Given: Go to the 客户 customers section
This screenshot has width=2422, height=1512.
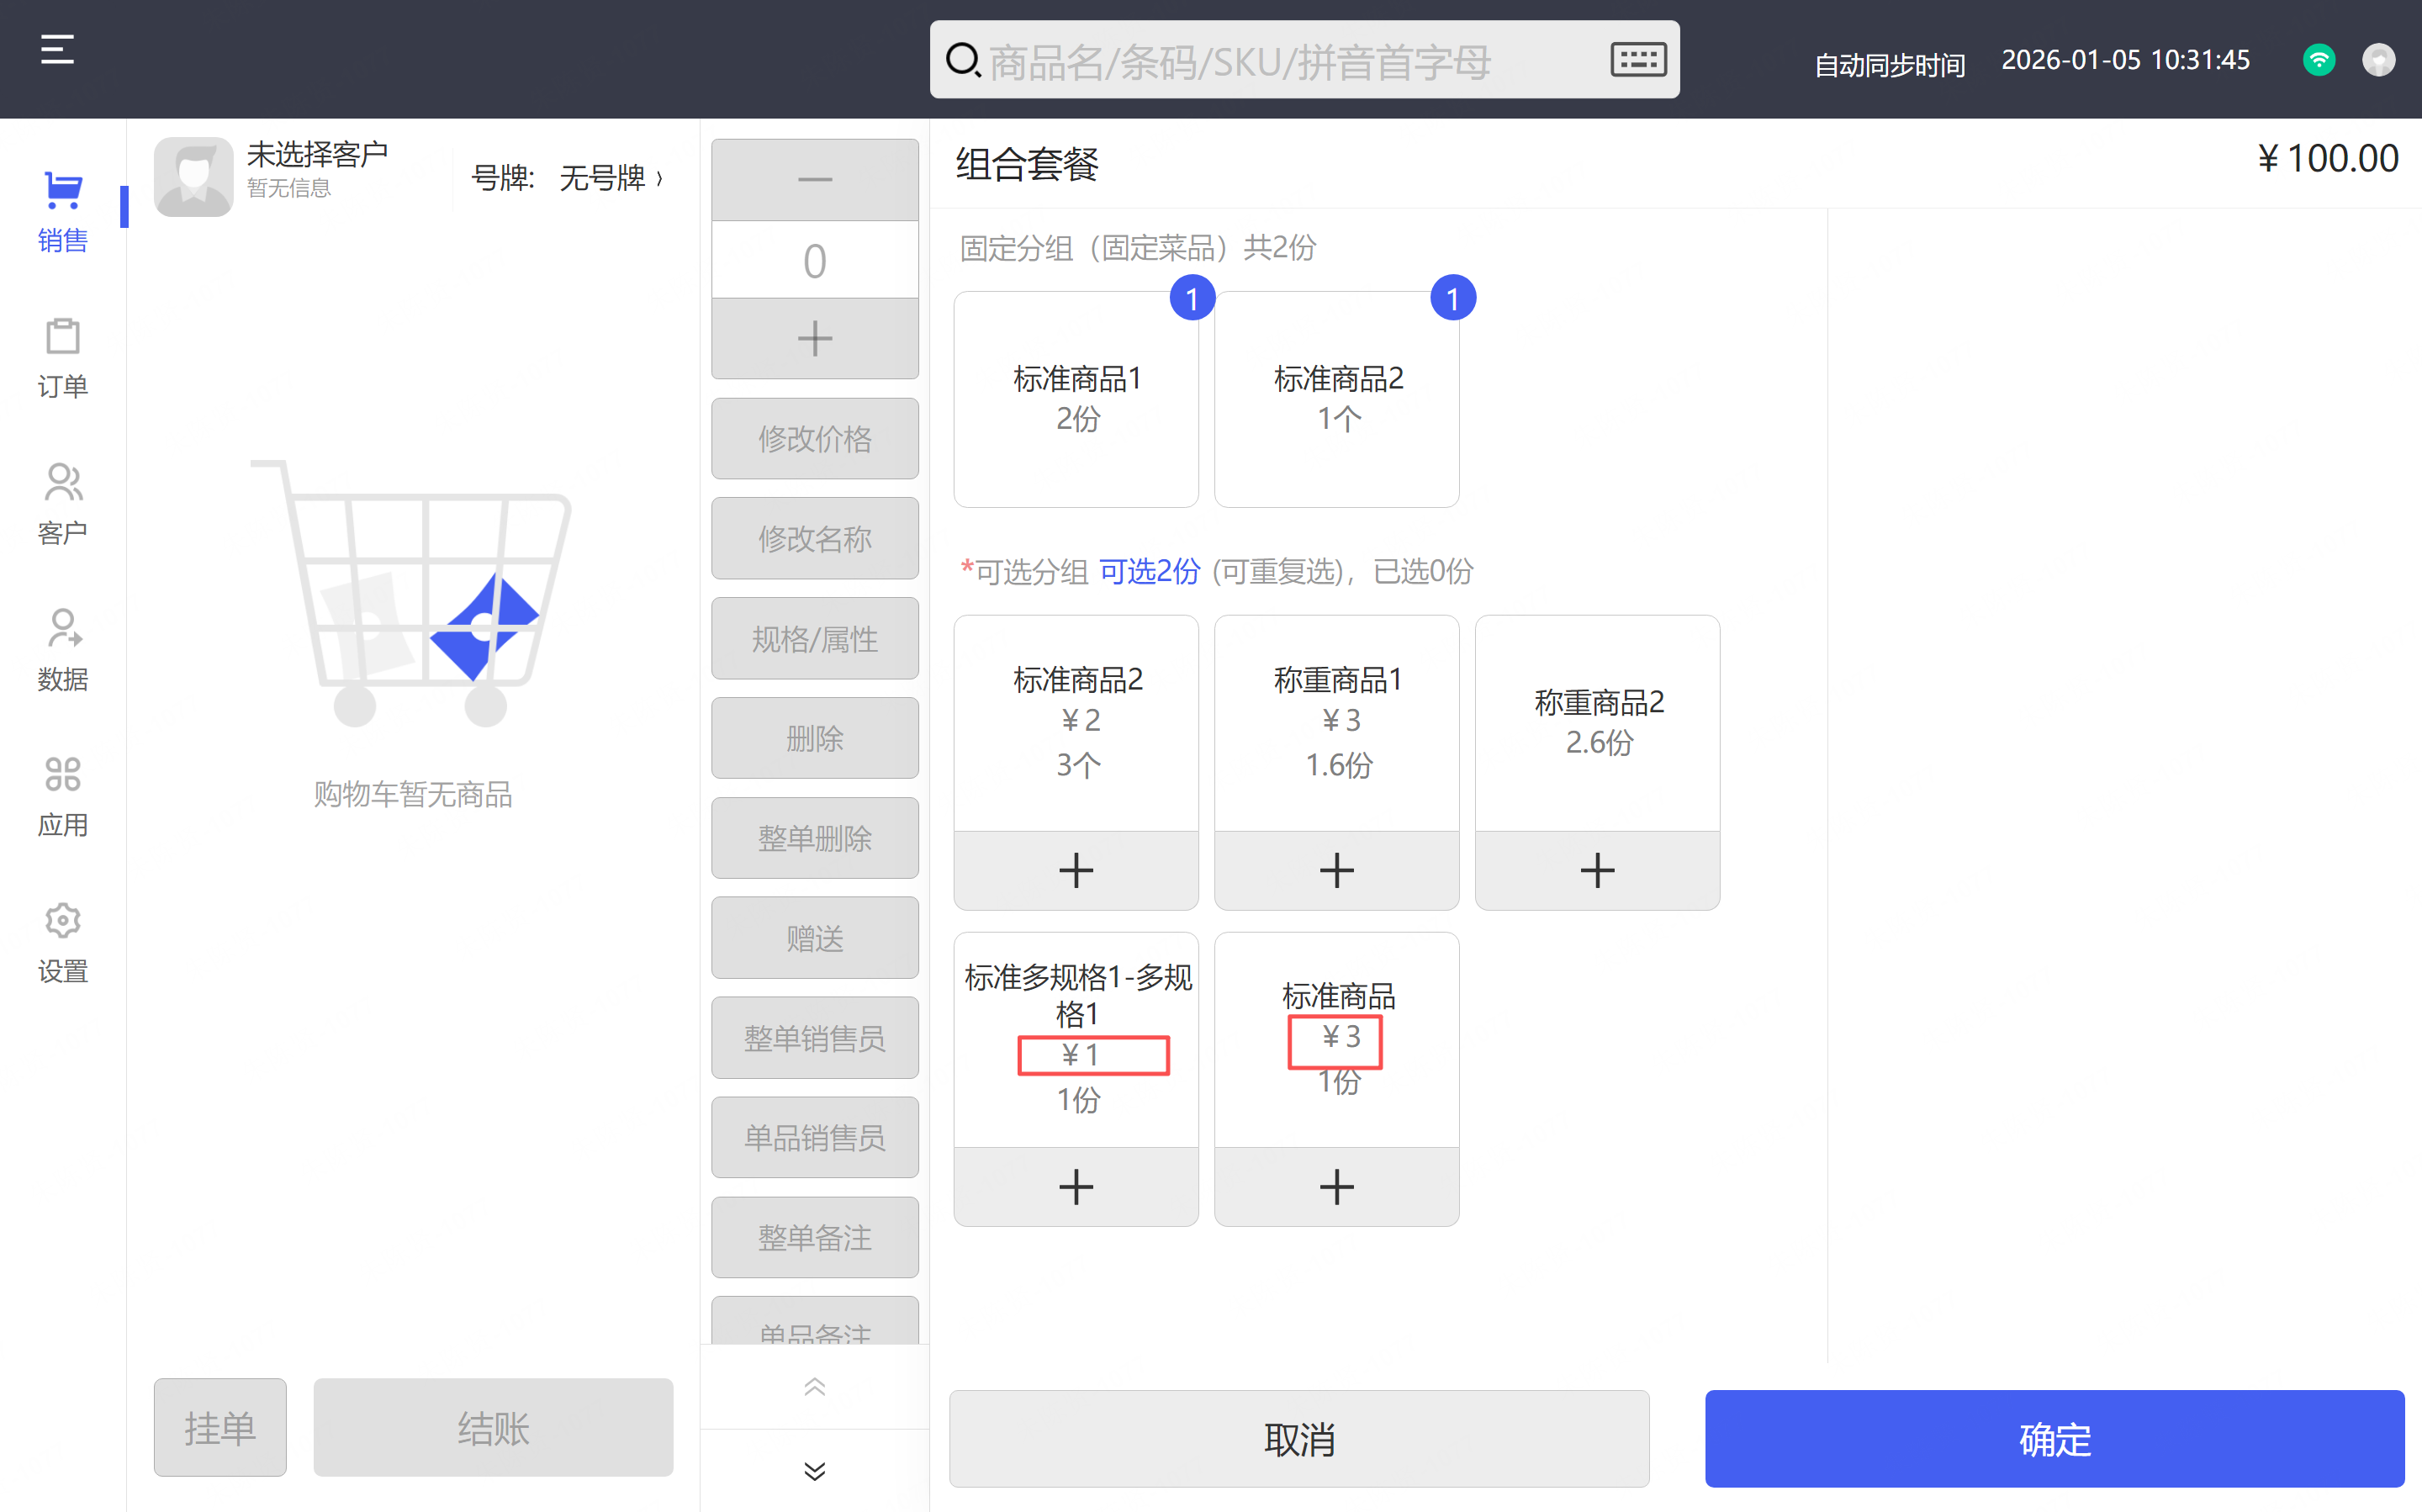Looking at the screenshot, I should [62, 504].
